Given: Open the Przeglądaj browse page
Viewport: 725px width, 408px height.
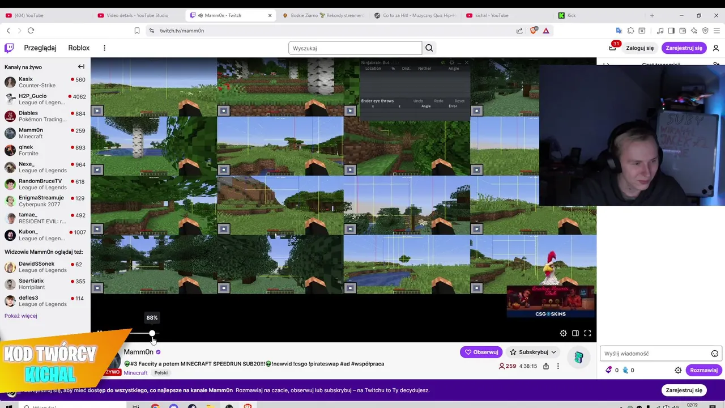Looking at the screenshot, I should point(40,48).
